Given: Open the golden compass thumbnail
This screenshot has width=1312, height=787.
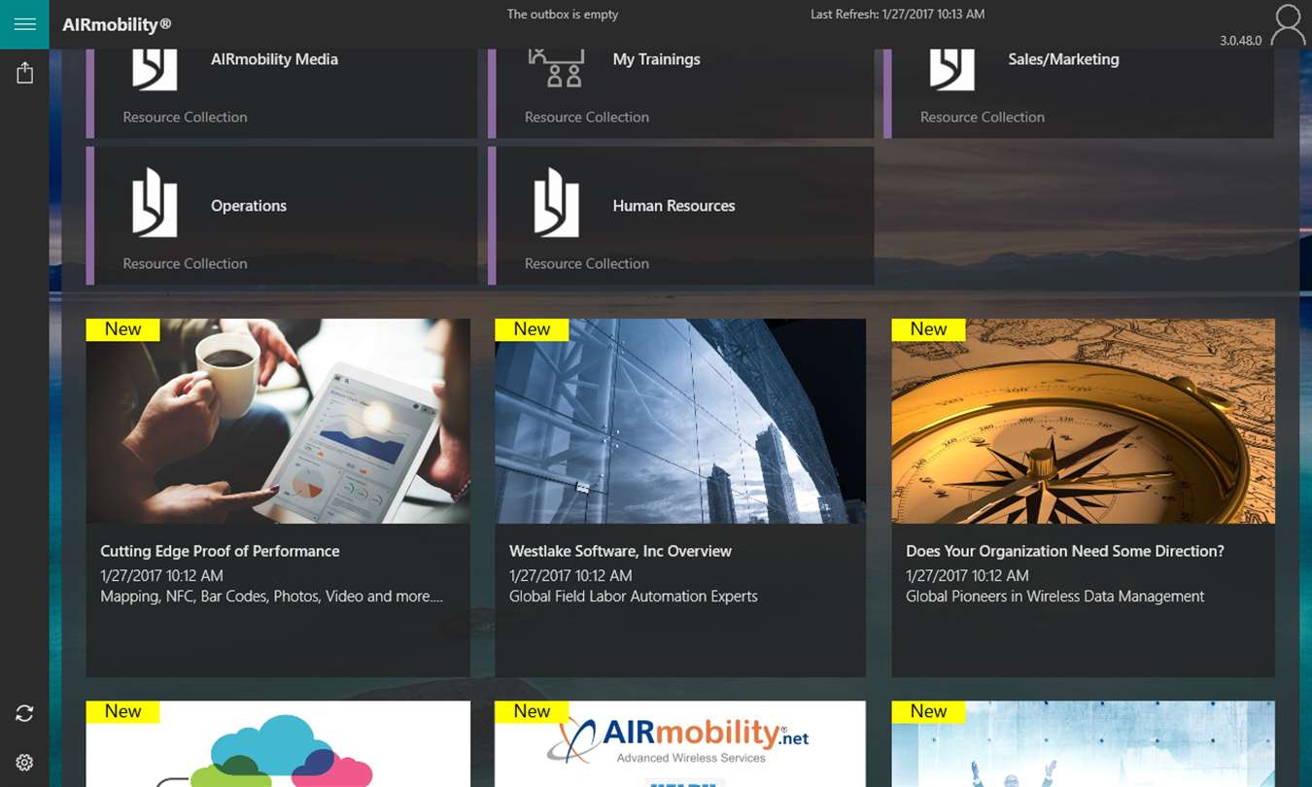Looking at the screenshot, I should [1083, 422].
